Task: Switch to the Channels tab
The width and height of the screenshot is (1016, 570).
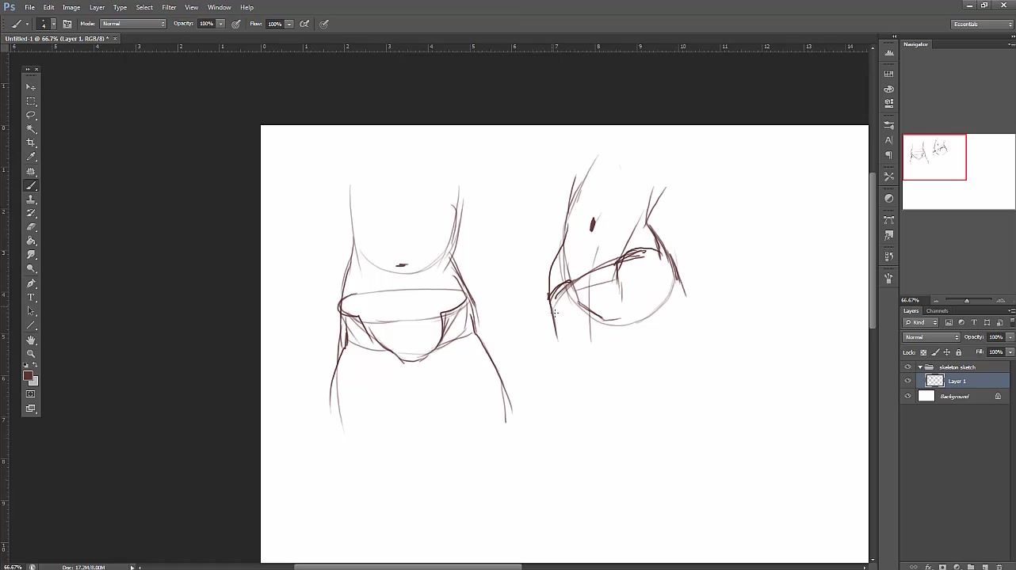Action: (937, 310)
